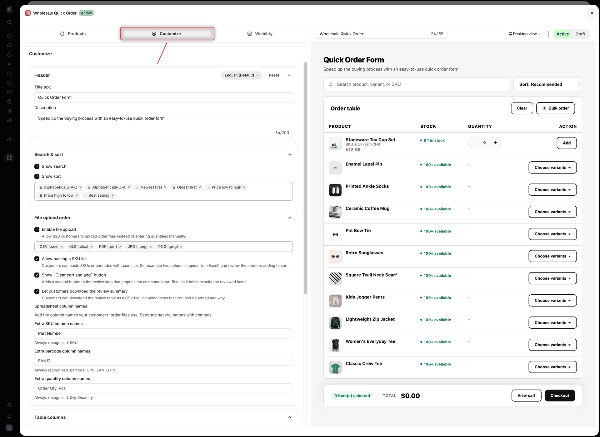Screen dimensions: 600x437
Task: Open Content image icon in sidebar
Action: [9, 92]
